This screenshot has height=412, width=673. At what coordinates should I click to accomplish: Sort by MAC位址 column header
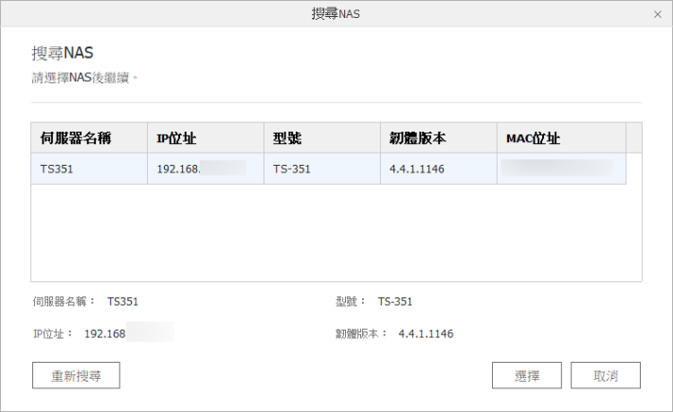(x=561, y=137)
